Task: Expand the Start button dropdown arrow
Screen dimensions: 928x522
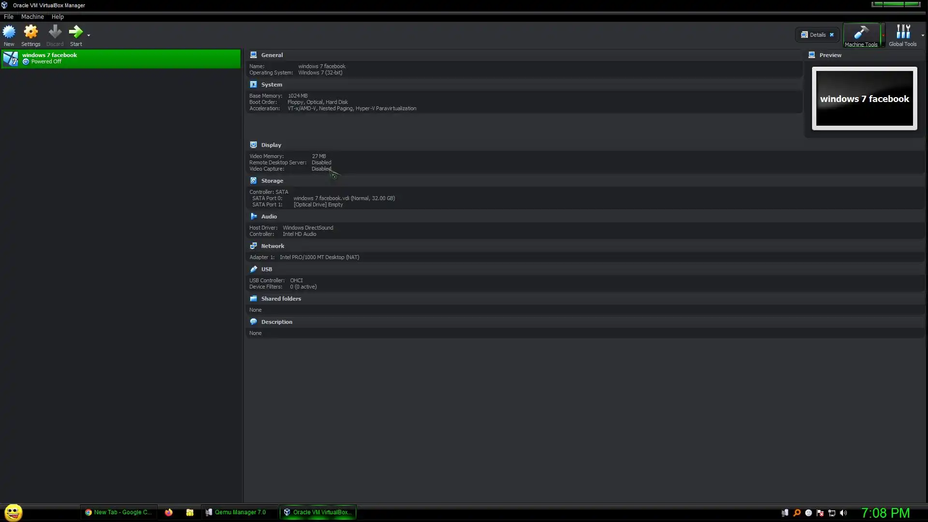Action: pos(88,35)
